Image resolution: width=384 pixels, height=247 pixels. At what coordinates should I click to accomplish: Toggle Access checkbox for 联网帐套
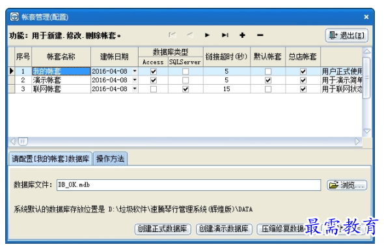154,89
